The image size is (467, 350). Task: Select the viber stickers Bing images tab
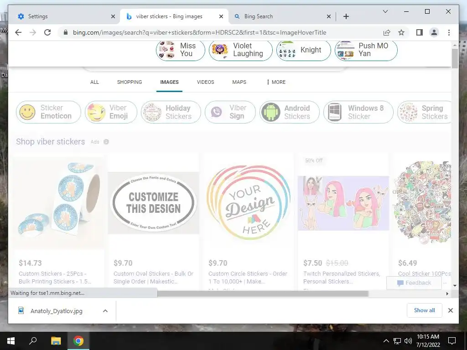174,16
